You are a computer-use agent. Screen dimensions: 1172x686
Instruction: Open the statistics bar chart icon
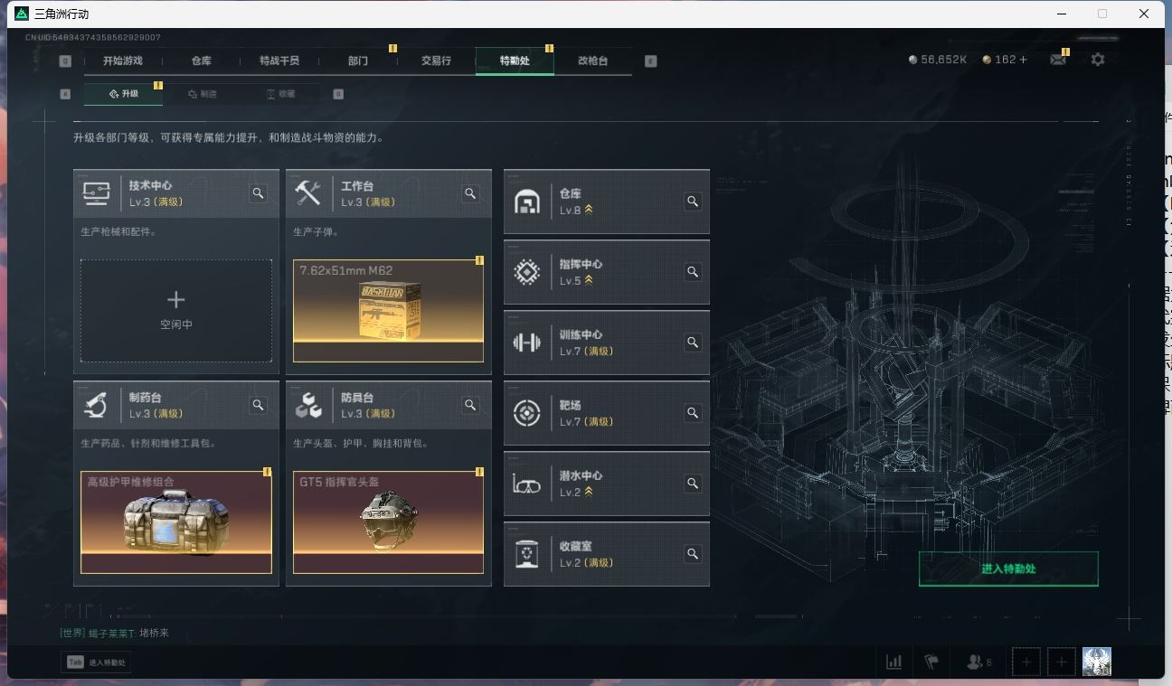[x=893, y=662]
